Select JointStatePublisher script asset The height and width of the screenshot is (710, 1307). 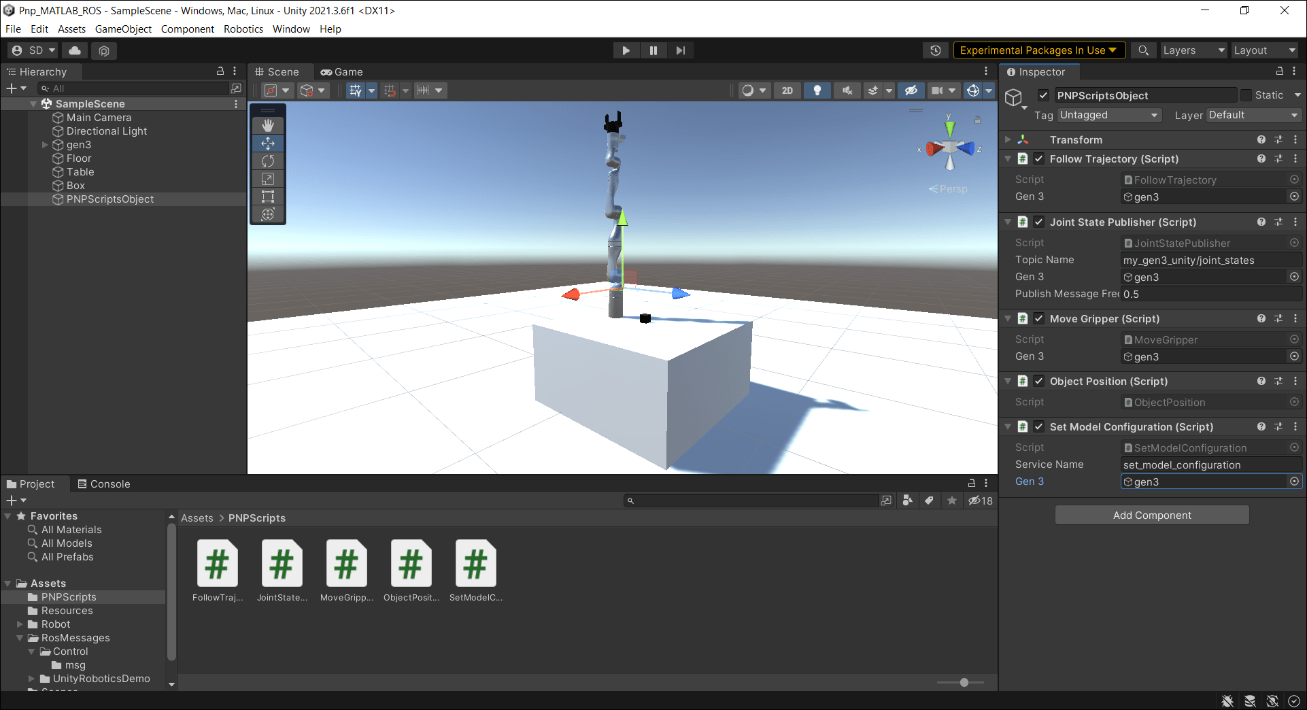pos(282,571)
